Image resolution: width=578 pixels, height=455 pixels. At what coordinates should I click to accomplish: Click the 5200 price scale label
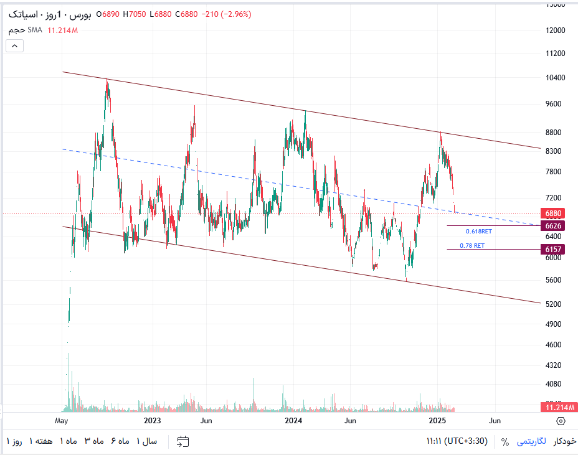[x=553, y=304]
